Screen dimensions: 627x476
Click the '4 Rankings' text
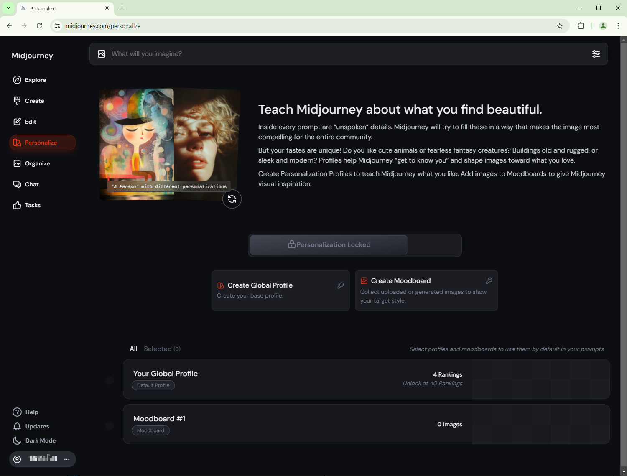click(448, 374)
